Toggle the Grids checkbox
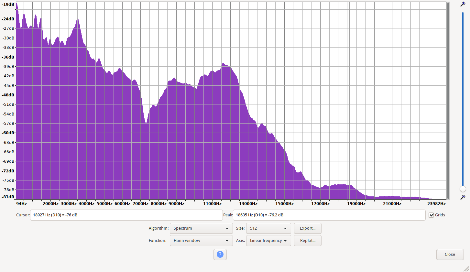 click(431, 215)
